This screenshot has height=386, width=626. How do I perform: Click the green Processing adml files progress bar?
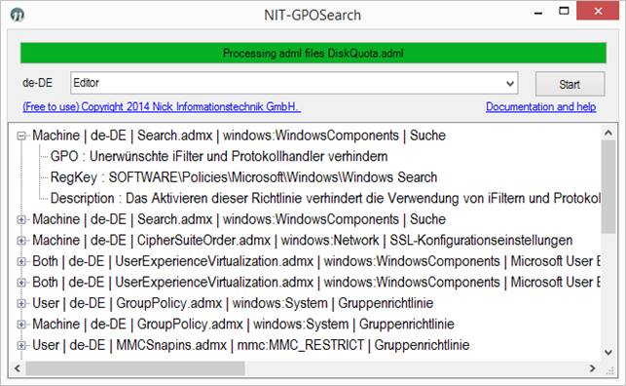(313, 53)
